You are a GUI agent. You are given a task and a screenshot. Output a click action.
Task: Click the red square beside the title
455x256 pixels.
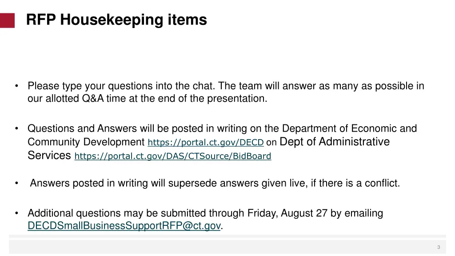tap(7, 20)
